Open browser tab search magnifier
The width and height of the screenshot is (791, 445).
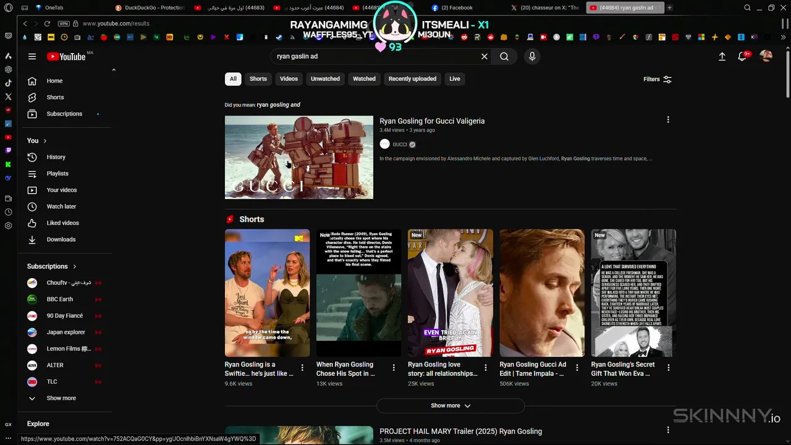747,8
